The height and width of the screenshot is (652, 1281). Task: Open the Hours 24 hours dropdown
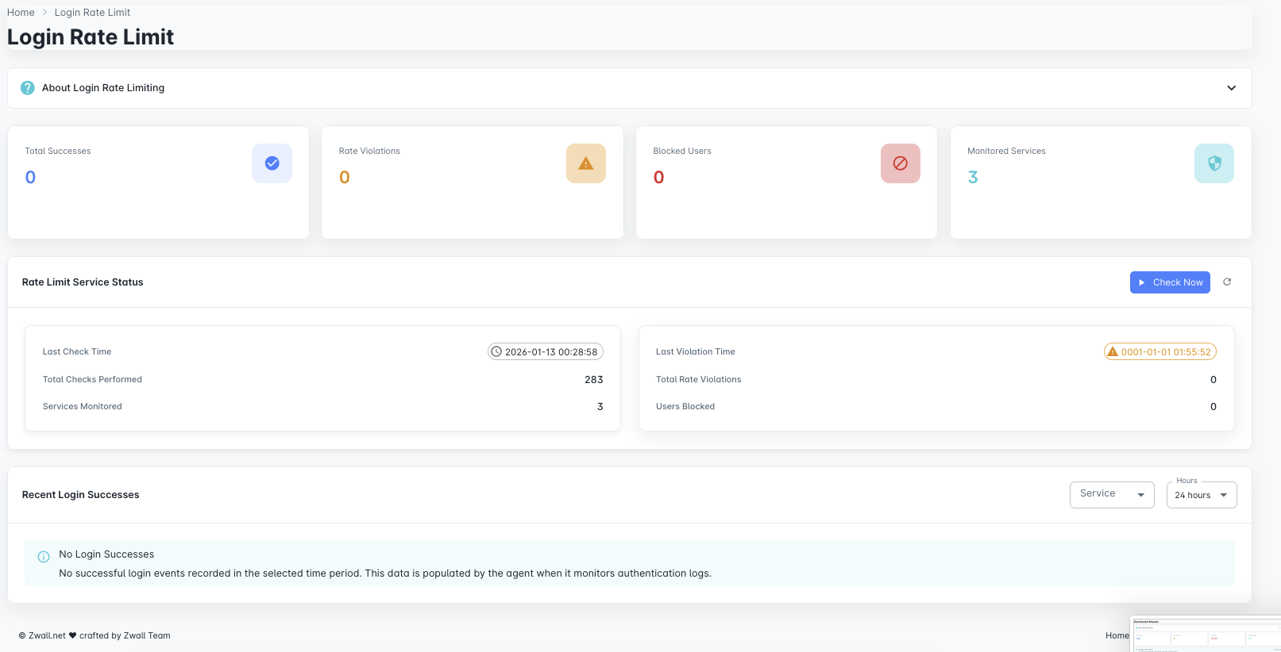tap(1201, 495)
